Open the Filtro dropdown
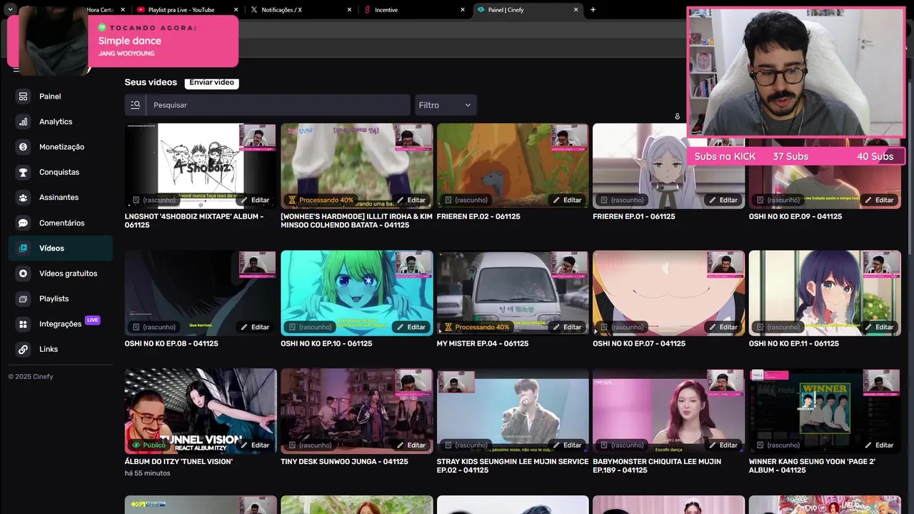 [x=446, y=105]
